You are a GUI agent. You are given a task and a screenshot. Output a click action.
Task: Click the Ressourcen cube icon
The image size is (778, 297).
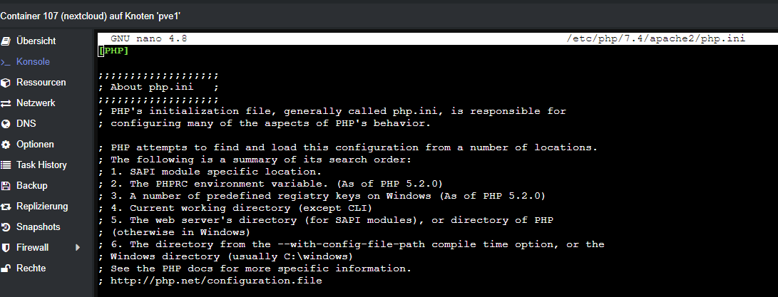(6, 83)
